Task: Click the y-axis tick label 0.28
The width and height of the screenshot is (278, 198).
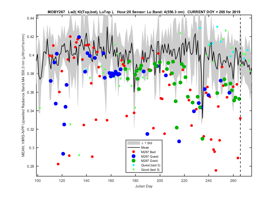Action: click(x=30, y=166)
